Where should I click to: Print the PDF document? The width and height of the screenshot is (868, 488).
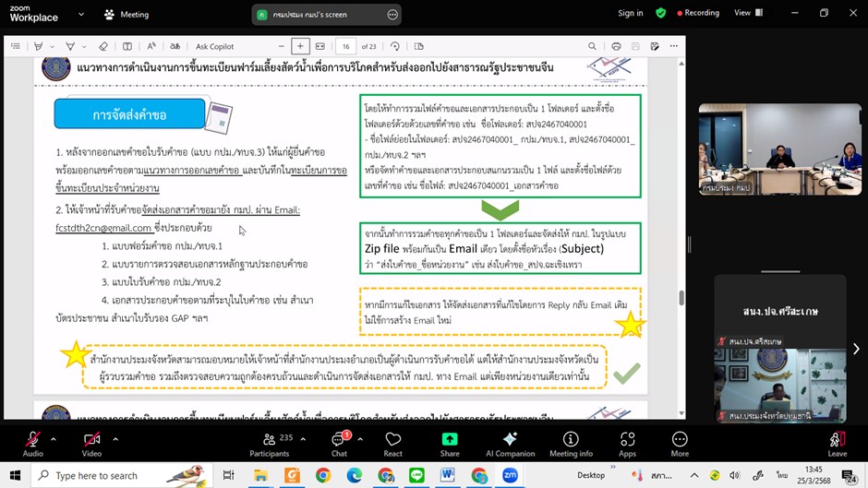point(616,46)
